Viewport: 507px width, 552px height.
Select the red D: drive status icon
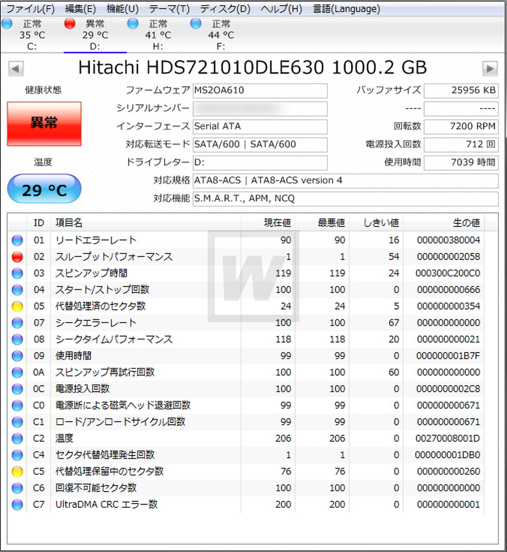tap(70, 23)
